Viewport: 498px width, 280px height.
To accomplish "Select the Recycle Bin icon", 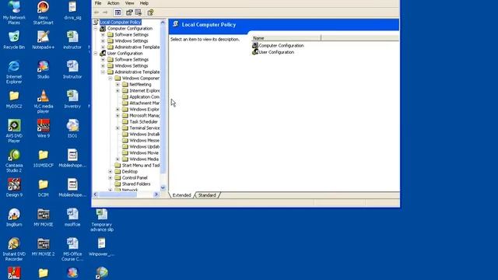I will (14, 40).
